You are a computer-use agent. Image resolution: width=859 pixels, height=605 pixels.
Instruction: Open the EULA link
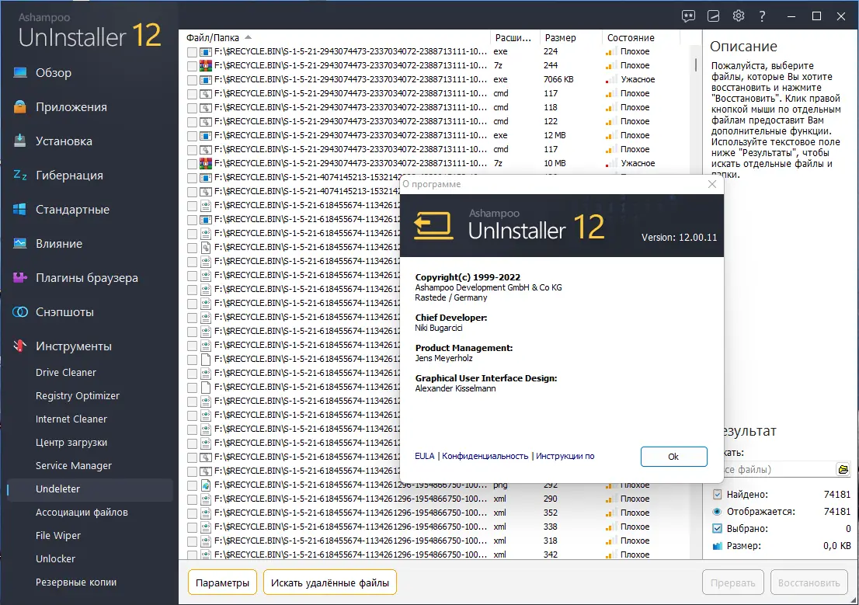point(425,456)
